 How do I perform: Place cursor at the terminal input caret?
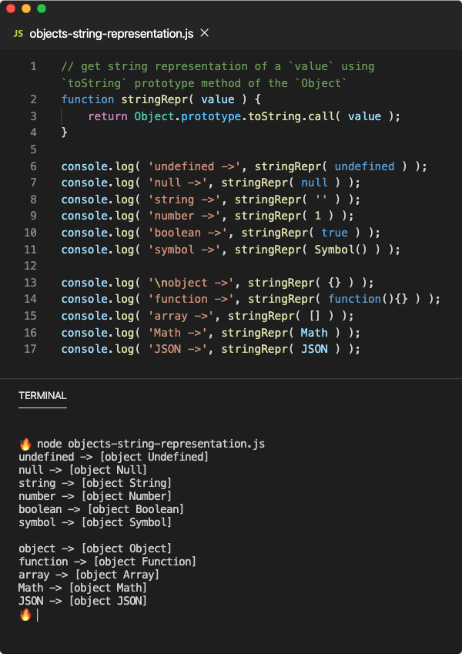[37, 615]
